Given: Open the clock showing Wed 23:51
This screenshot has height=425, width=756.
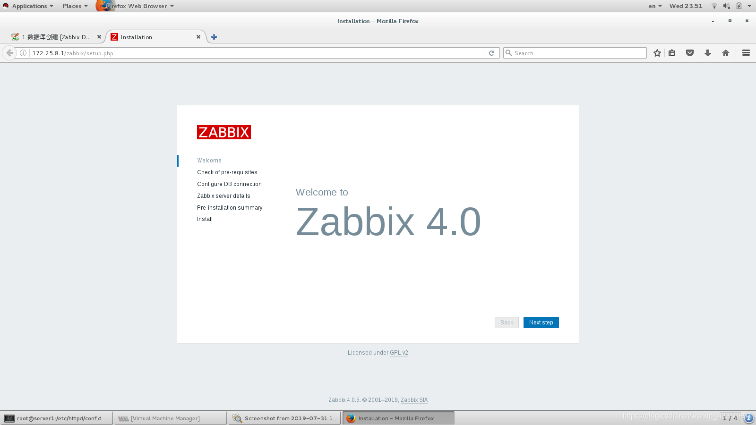Looking at the screenshot, I should click(x=686, y=6).
